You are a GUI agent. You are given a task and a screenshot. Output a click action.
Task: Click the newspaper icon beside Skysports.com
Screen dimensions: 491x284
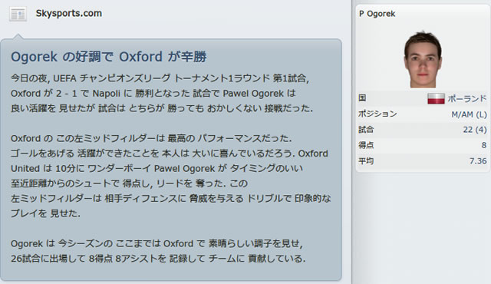[18, 14]
